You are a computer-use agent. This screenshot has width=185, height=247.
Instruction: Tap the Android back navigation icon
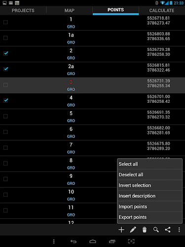74,242
